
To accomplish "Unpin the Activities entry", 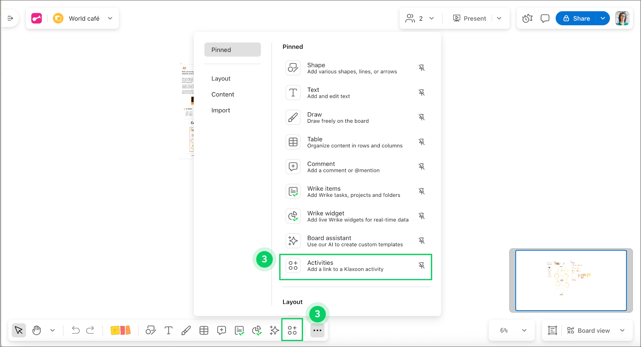I will click(x=422, y=265).
